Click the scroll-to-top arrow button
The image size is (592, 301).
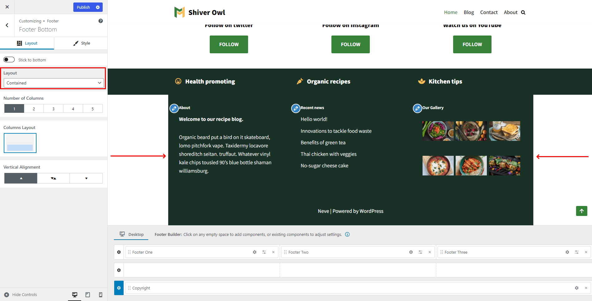pyautogui.click(x=581, y=211)
